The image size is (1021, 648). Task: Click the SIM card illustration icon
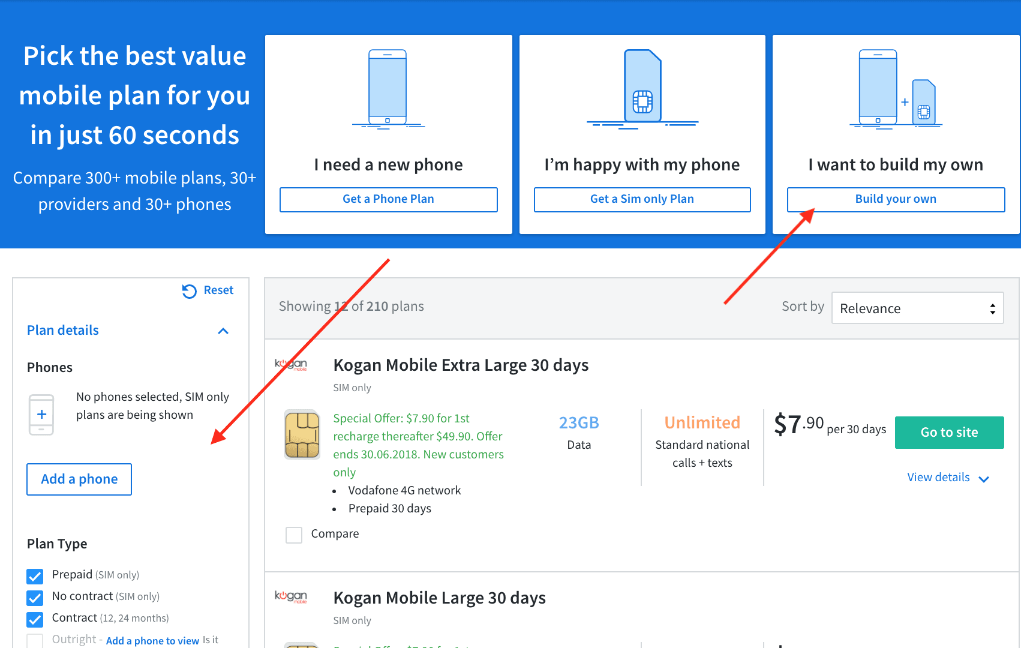point(642,88)
